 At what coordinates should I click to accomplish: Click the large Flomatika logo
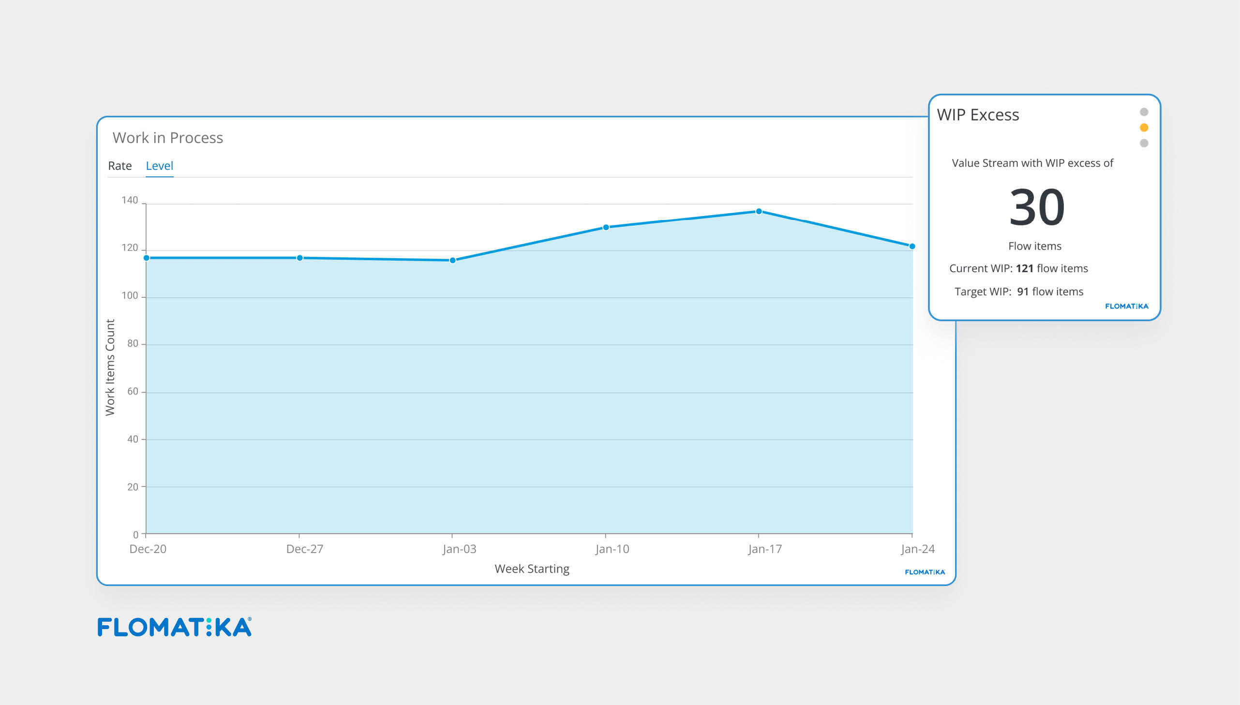pos(174,627)
